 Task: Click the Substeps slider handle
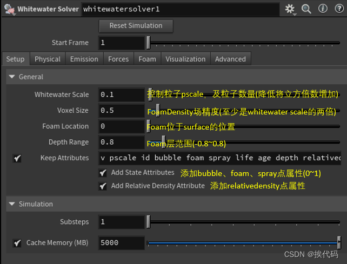[x=148, y=222]
